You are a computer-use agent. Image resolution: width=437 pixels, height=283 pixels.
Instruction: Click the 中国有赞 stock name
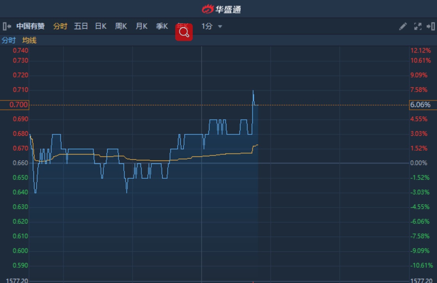pos(30,26)
